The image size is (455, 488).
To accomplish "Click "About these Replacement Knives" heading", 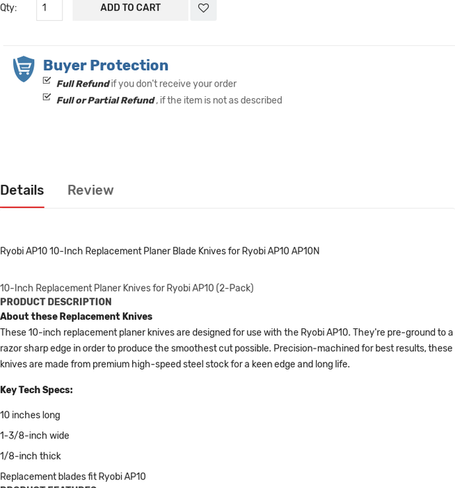I will click(76, 317).
